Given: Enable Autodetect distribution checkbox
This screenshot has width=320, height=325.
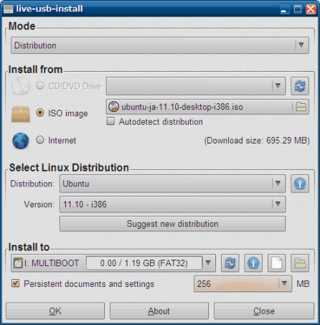Looking at the screenshot, I should pos(110,121).
